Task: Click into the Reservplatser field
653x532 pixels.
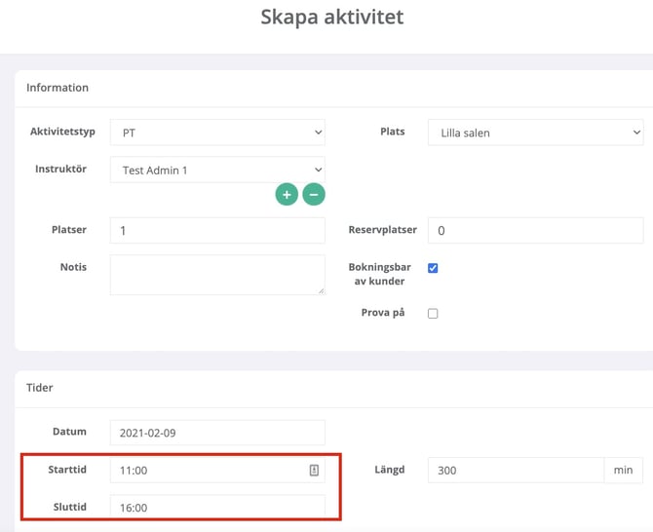Action: (535, 231)
